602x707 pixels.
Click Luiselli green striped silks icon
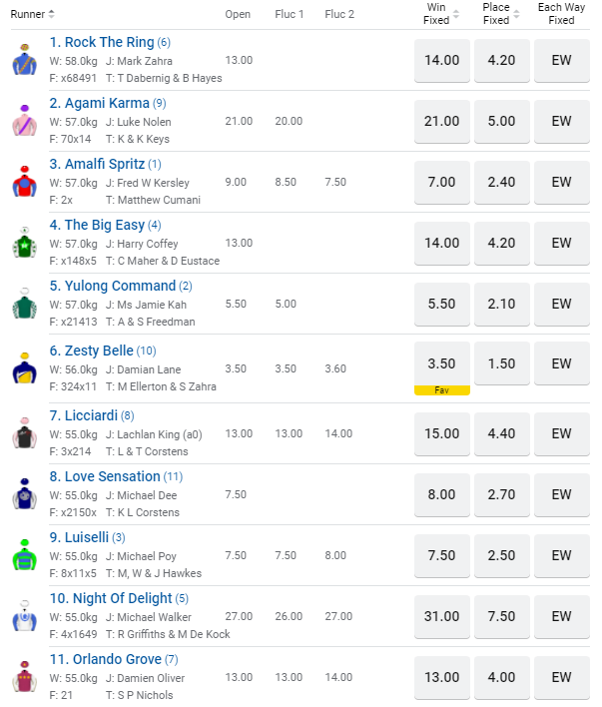pos(24,555)
